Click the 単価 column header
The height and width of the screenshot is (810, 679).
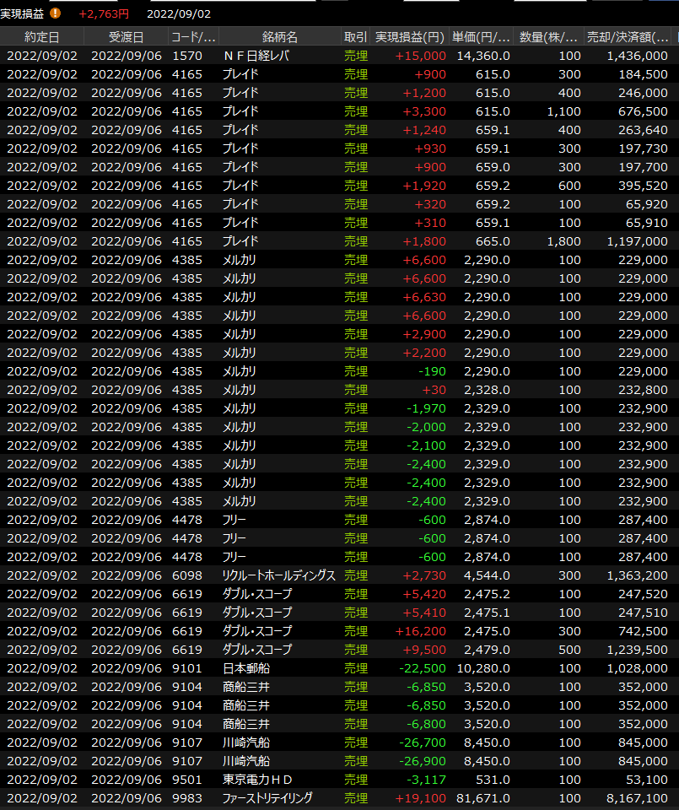[481, 37]
